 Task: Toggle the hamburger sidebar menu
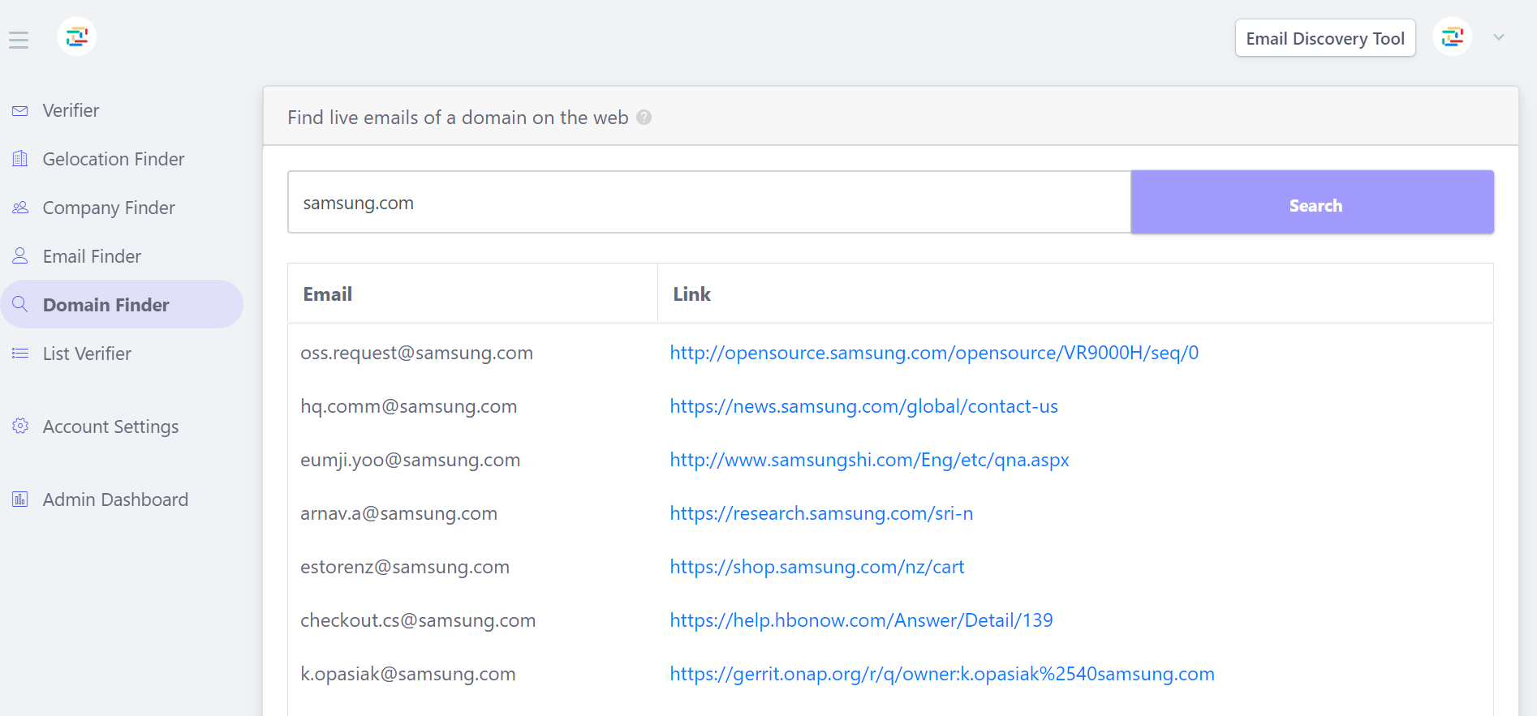tap(19, 40)
